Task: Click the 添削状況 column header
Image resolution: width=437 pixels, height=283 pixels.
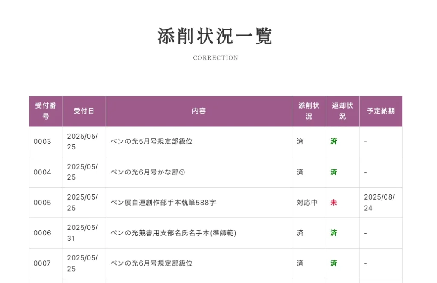Action: [x=309, y=111]
